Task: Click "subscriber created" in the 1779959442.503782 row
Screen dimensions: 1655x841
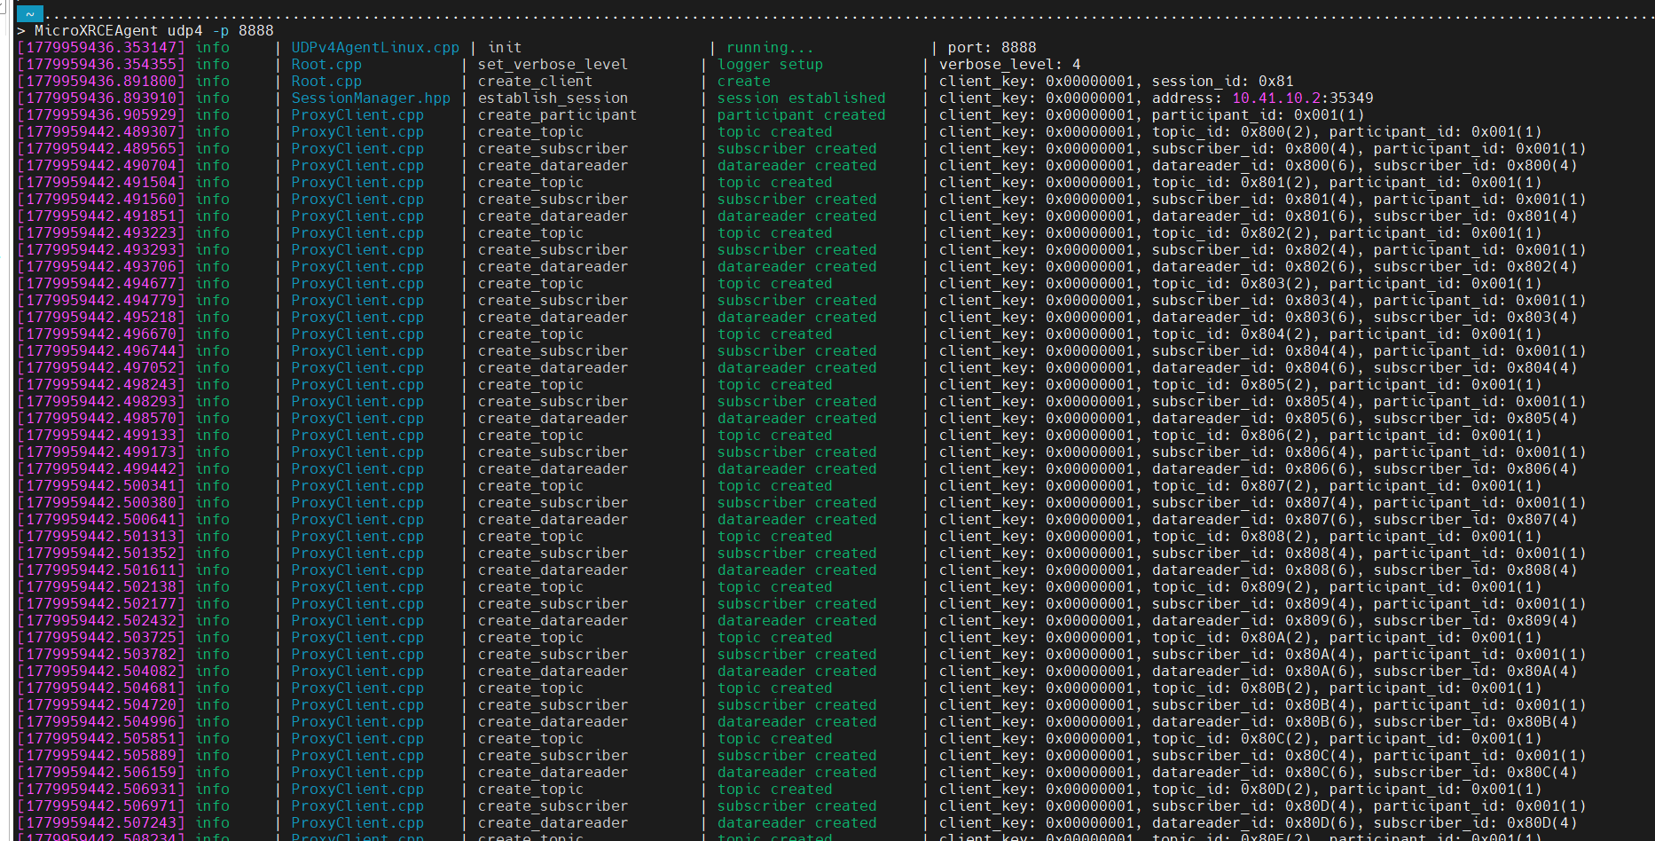Action: (x=796, y=654)
